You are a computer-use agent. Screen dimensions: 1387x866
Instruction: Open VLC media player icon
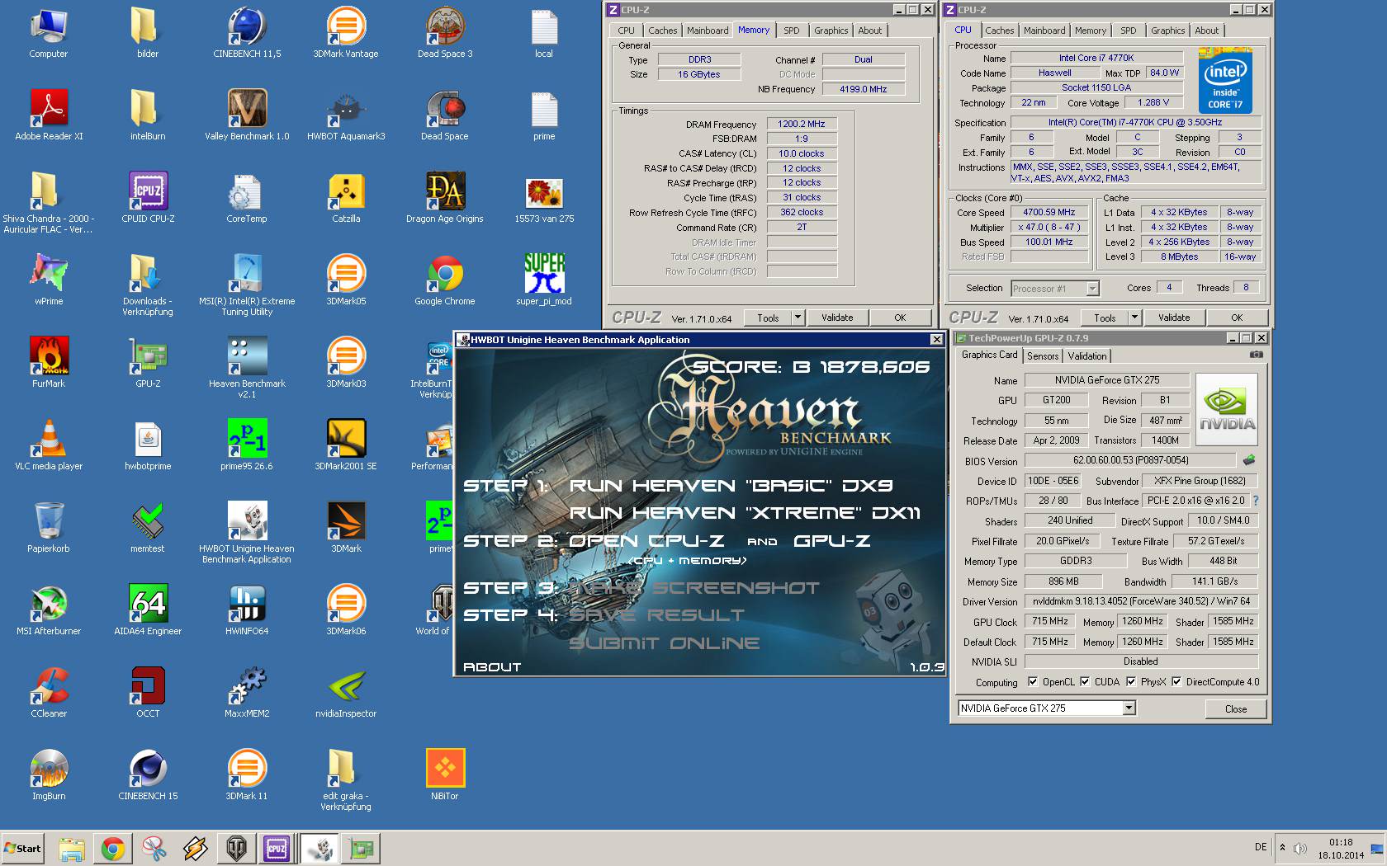[x=49, y=445]
